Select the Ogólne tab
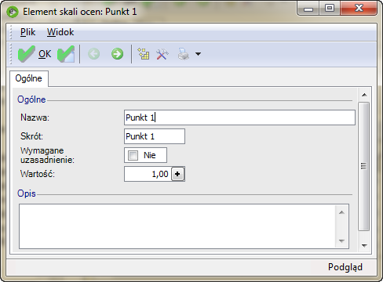383x282 pixels. 29,78
